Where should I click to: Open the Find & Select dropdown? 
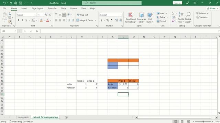(188, 18)
